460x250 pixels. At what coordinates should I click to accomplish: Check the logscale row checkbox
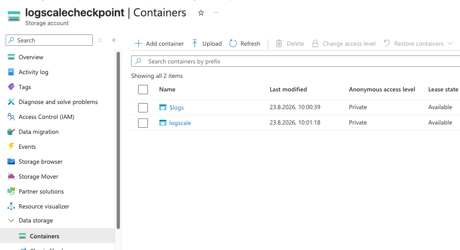click(x=143, y=123)
